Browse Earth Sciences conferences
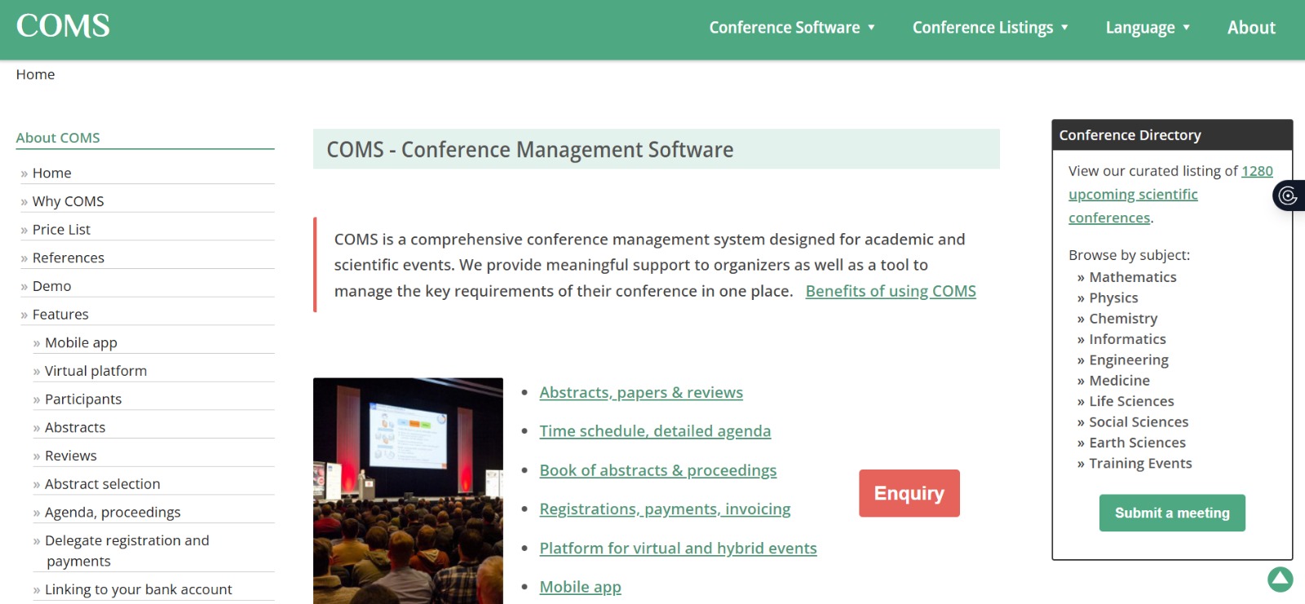 1137,443
